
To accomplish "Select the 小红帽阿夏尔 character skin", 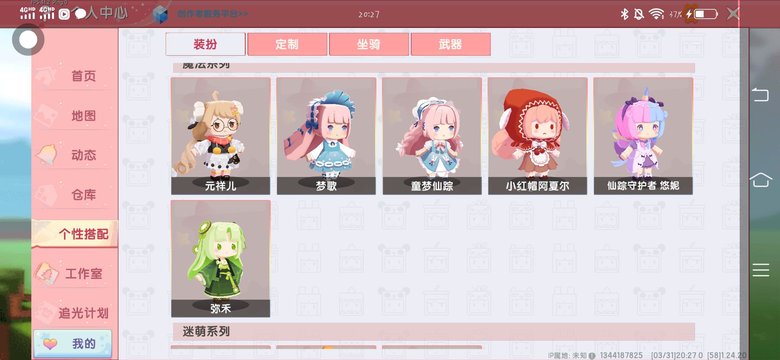I will click(538, 136).
